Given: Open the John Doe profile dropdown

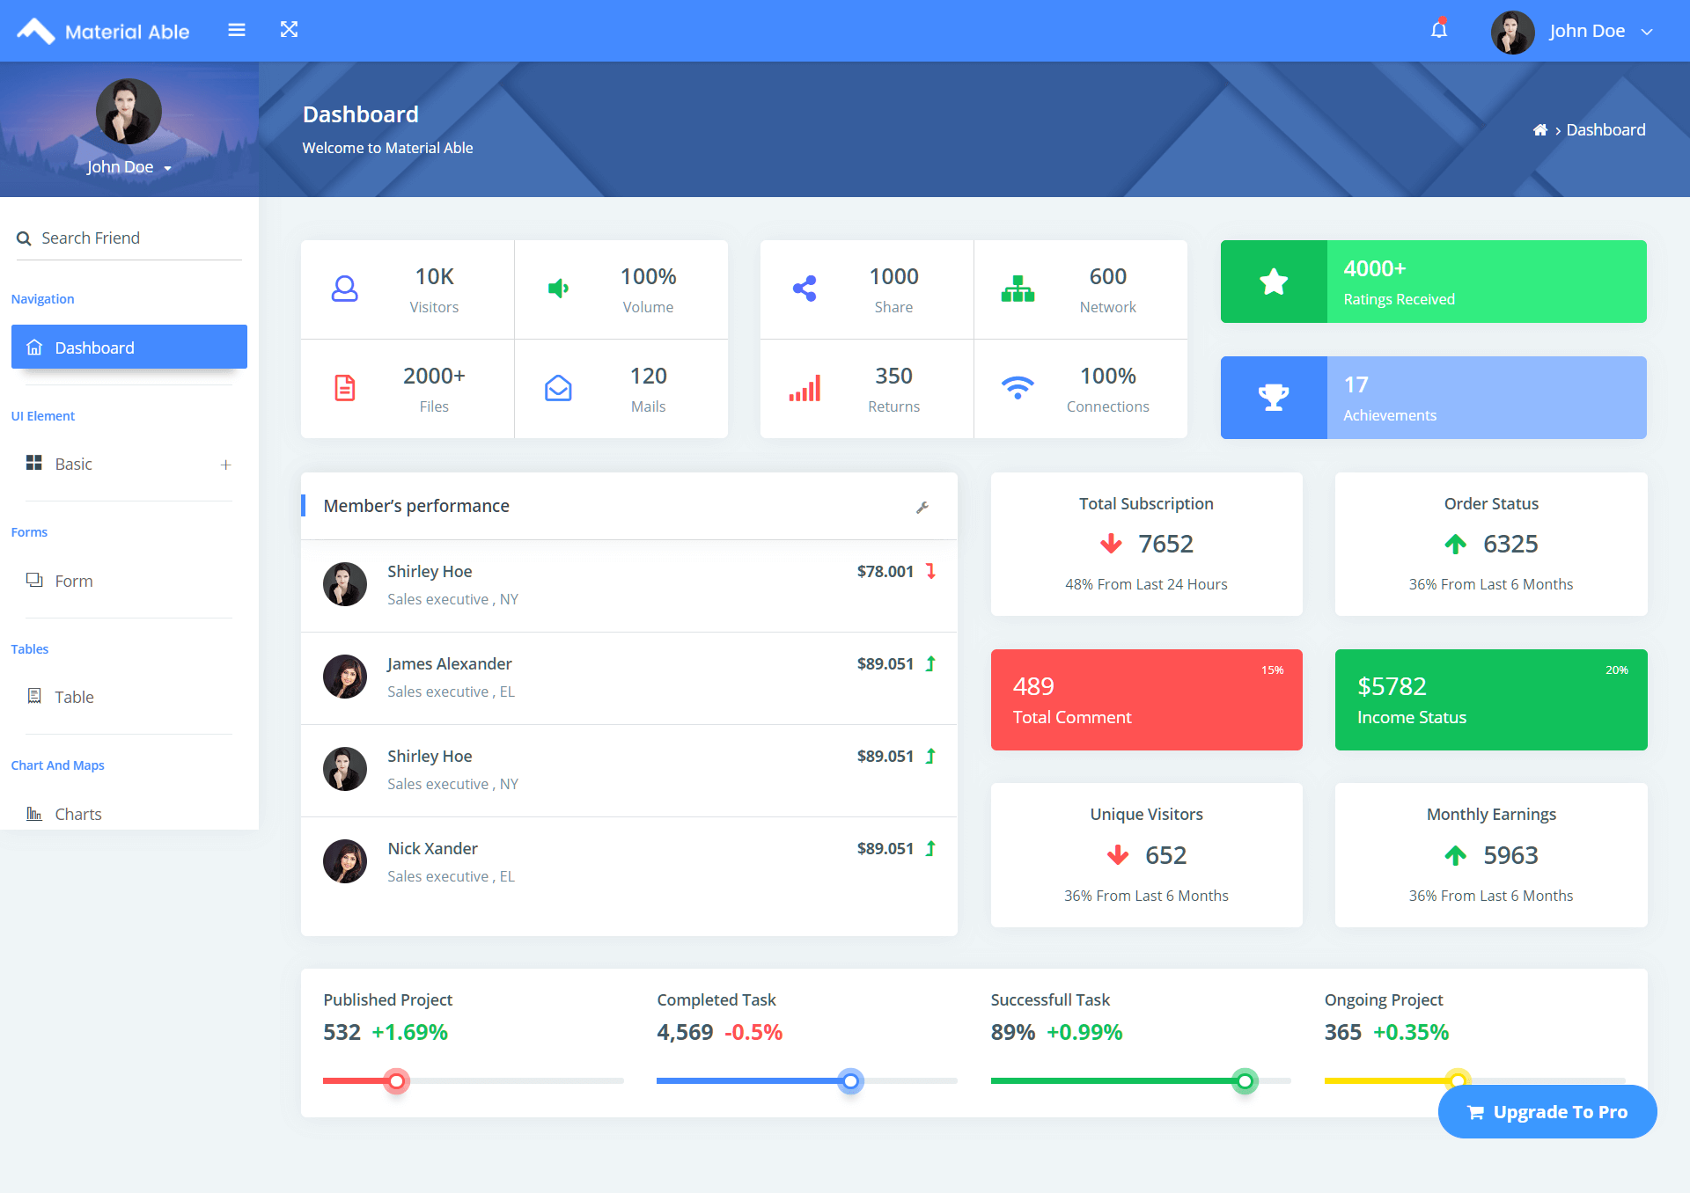Looking at the screenshot, I should click(1648, 30).
